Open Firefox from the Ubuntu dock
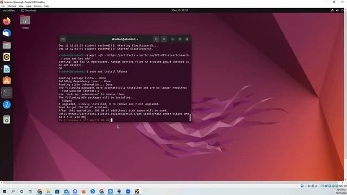The image size is (347, 195). (x=7, y=21)
